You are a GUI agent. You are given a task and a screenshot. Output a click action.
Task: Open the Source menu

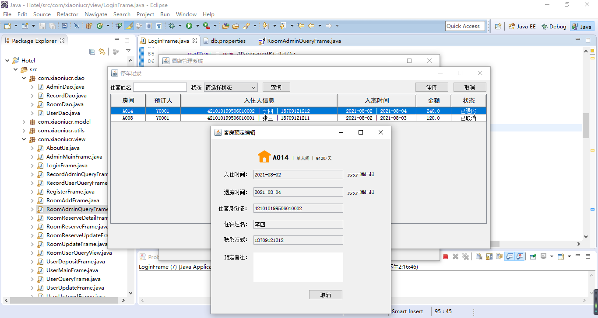[42, 14]
